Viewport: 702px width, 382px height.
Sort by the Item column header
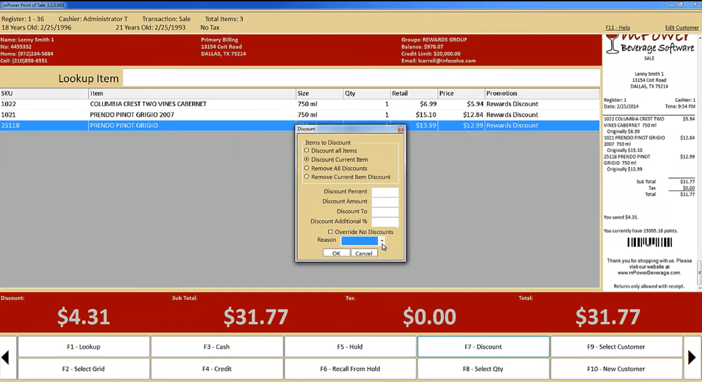192,93
